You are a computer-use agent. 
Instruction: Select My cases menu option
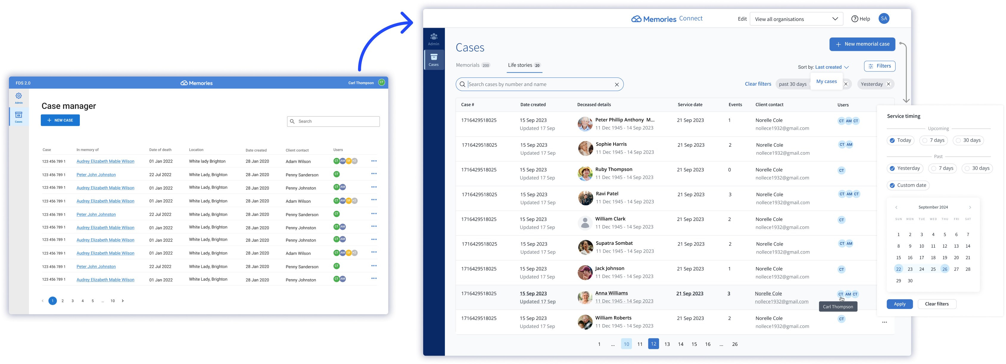826,82
